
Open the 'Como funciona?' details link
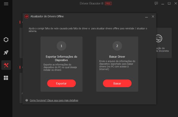click(54, 100)
